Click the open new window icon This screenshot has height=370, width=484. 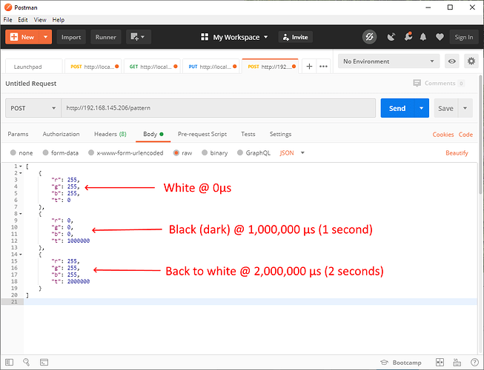point(138,37)
